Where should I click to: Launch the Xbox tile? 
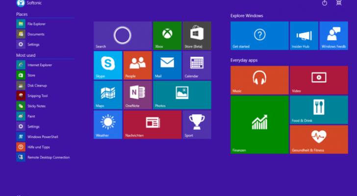(167, 36)
